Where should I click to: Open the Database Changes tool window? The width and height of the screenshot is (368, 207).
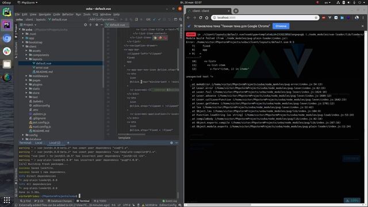(60, 201)
